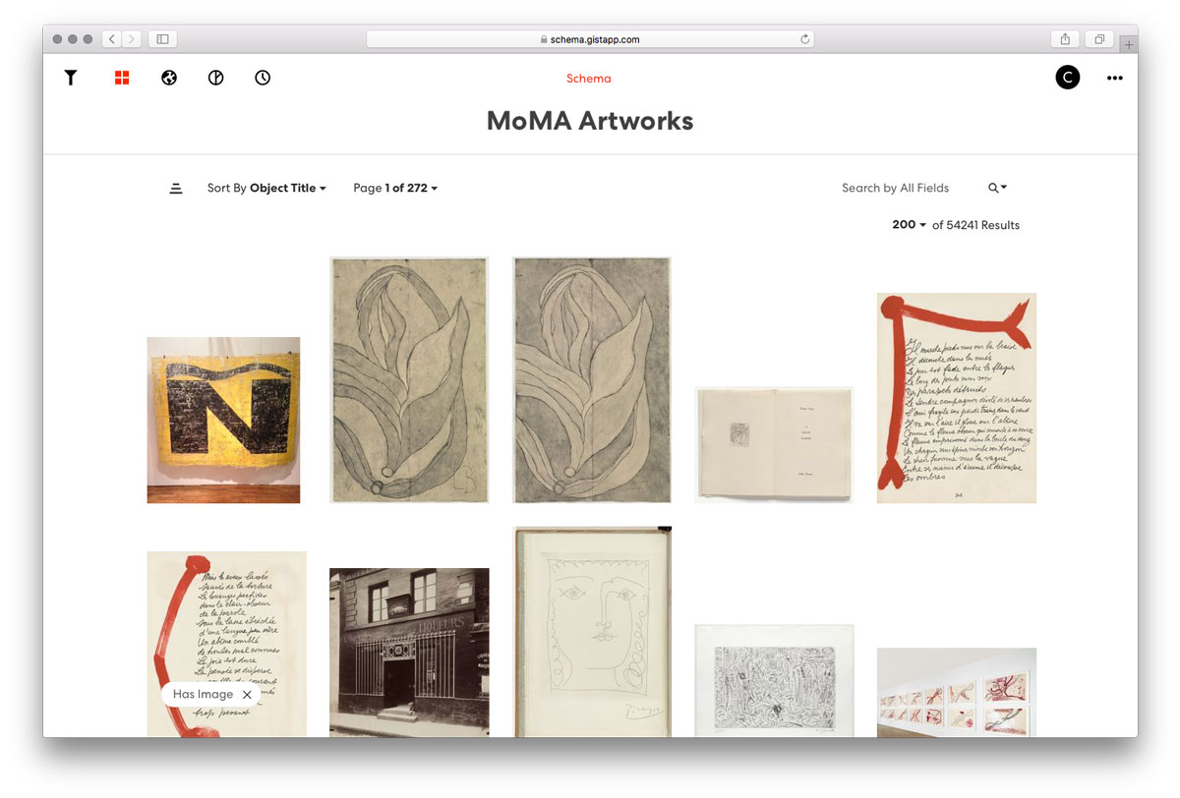Open the filter funnel icon
Viewport: 1180px width, 798px height.
point(71,78)
